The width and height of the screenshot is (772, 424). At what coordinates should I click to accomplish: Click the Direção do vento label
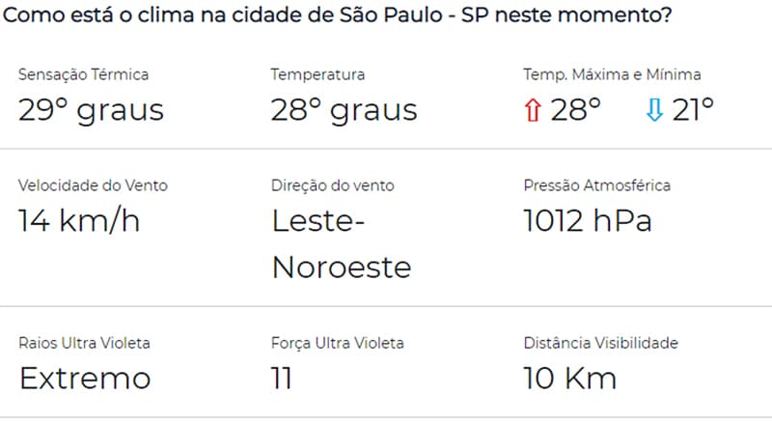click(333, 185)
